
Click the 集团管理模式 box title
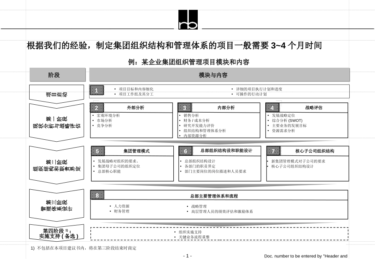[137, 151]
